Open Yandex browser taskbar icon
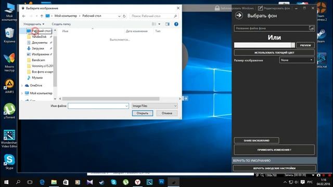 pyautogui.click(x=137, y=182)
